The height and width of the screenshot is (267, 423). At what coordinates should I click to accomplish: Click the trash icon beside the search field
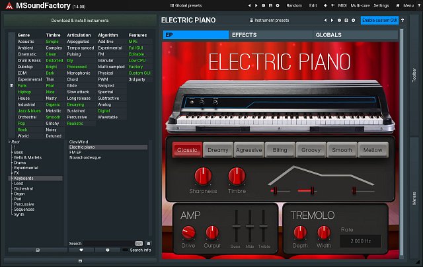148,243
